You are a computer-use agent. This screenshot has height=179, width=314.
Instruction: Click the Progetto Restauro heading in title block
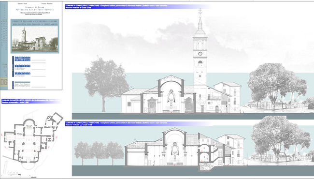point(35,21)
